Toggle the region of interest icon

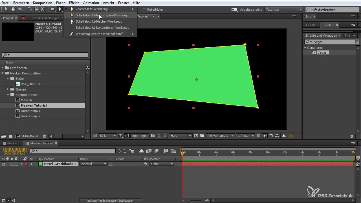(196, 136)
